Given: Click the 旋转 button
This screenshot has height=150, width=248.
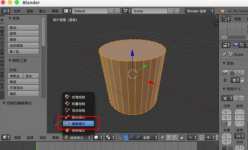Looking at the screenshot, I should pyautogui.click(x=23, y=33).
